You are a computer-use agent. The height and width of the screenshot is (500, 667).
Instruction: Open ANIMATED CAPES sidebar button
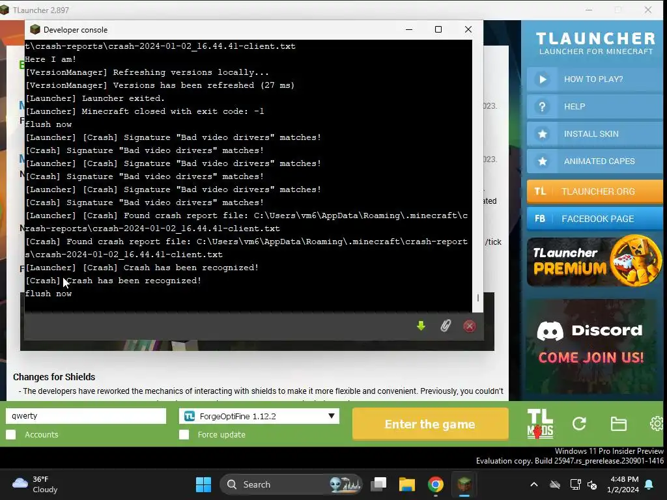[x=594, y=161]
